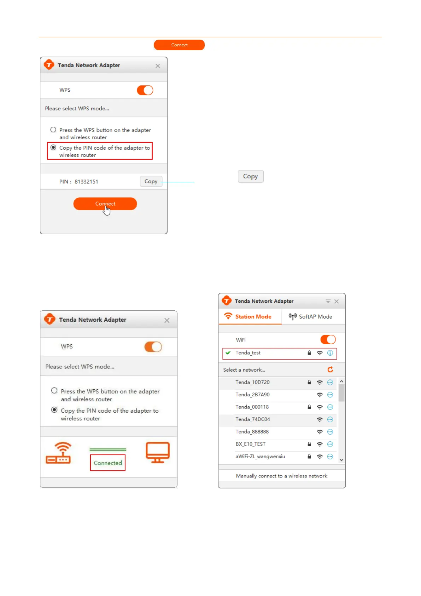The height and width of the screenshot is (596, 421).
Task: Click the Connect button in the top WPS dialog
Action: click(105, 204)
